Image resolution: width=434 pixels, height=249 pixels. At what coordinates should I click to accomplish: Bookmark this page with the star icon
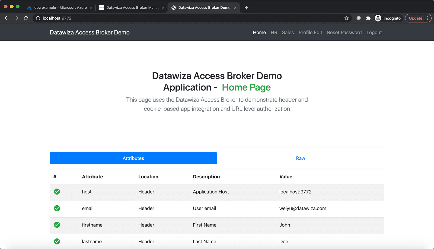click(x=346, y=18)
